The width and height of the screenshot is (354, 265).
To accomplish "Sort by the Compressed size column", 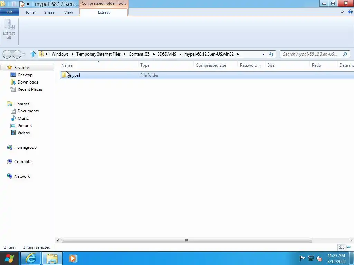I will 211,65.
